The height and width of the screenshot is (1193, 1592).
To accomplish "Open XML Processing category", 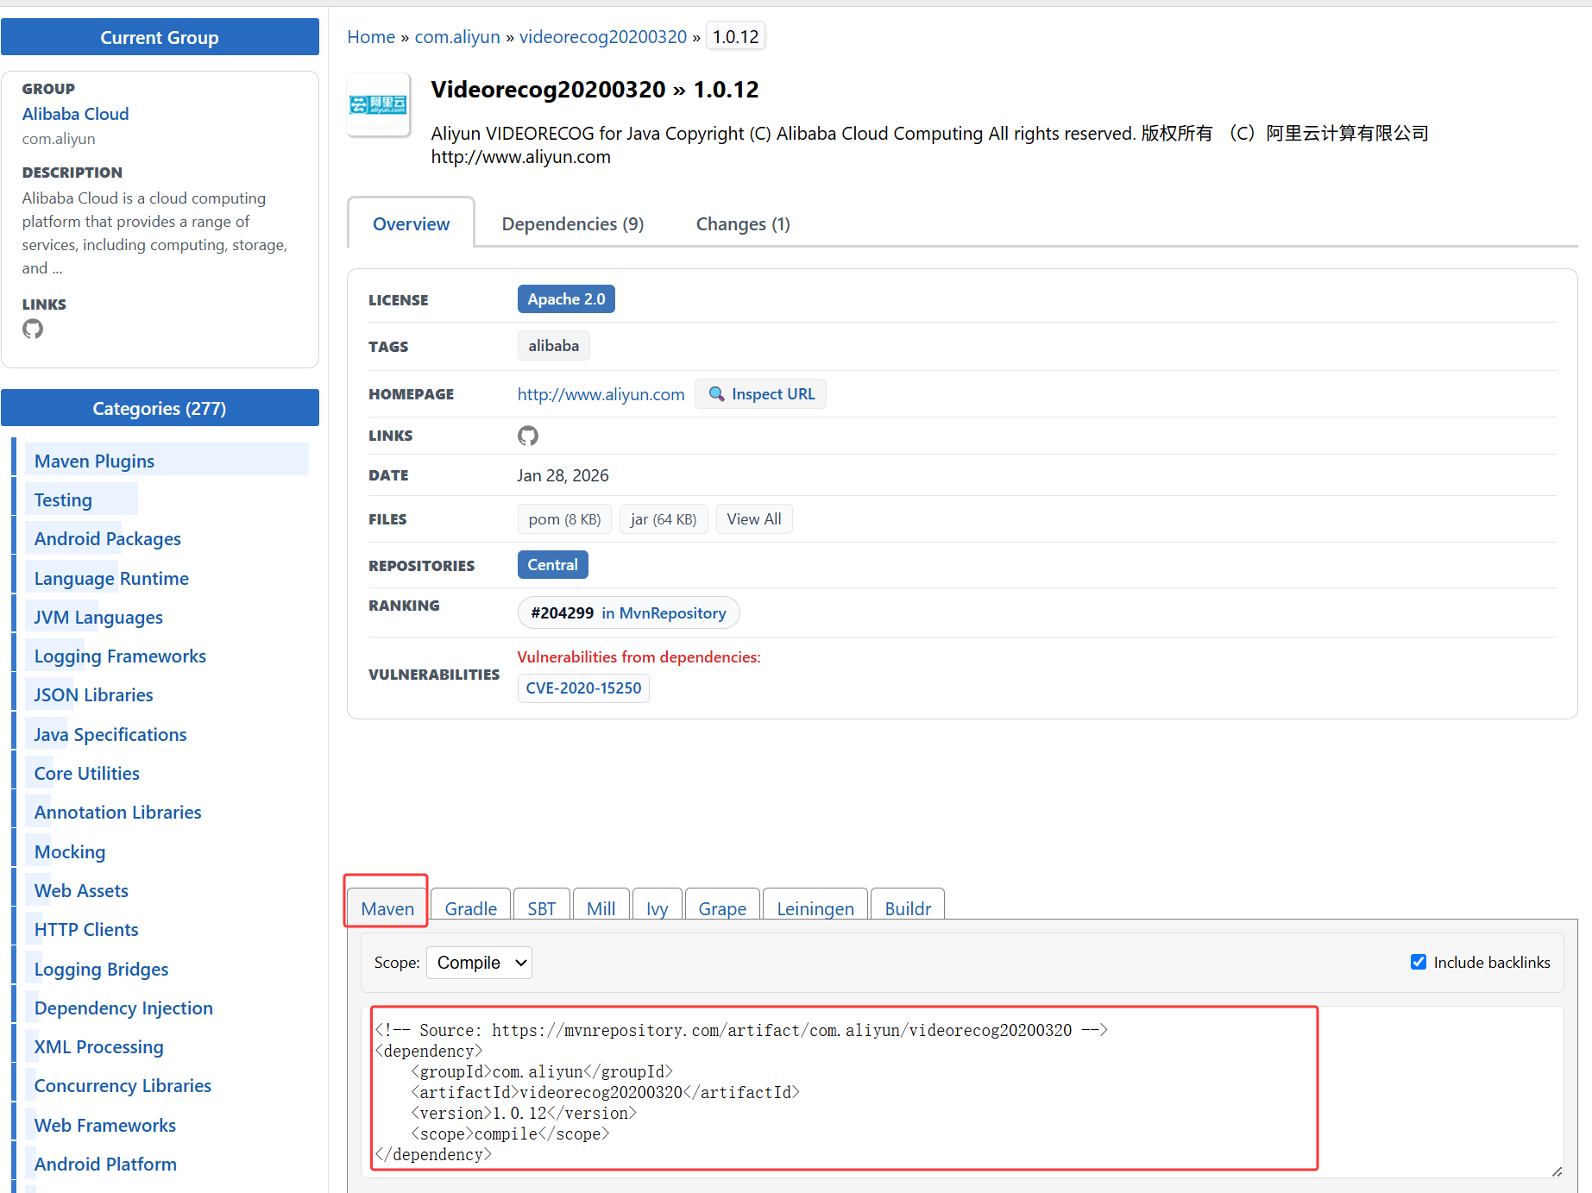I will tap(98, 1047).
